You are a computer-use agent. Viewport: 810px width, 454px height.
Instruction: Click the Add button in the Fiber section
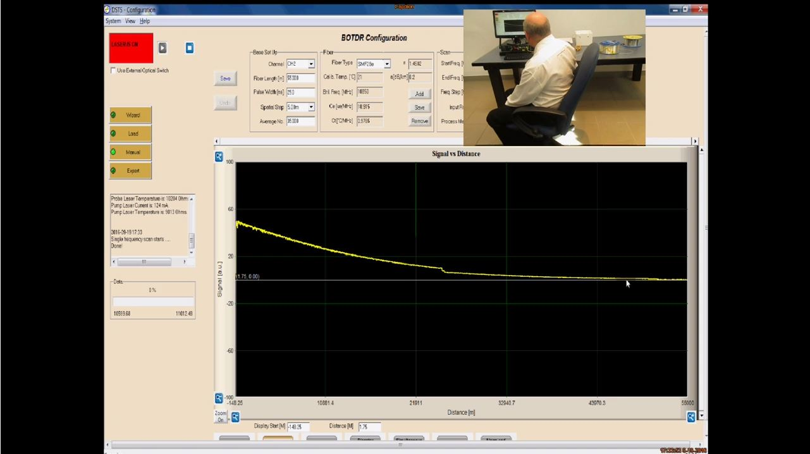pos(419,94)
